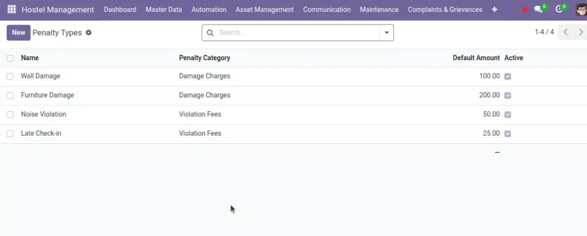Sort by Penalty Category column header
Viewport: 587px width, 236px height.
pos(205,58)
